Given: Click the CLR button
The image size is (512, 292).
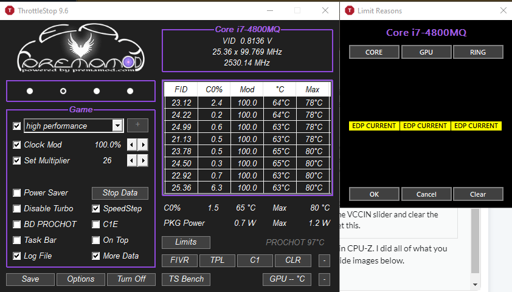Looking at the screenshot, I should 293,260.
